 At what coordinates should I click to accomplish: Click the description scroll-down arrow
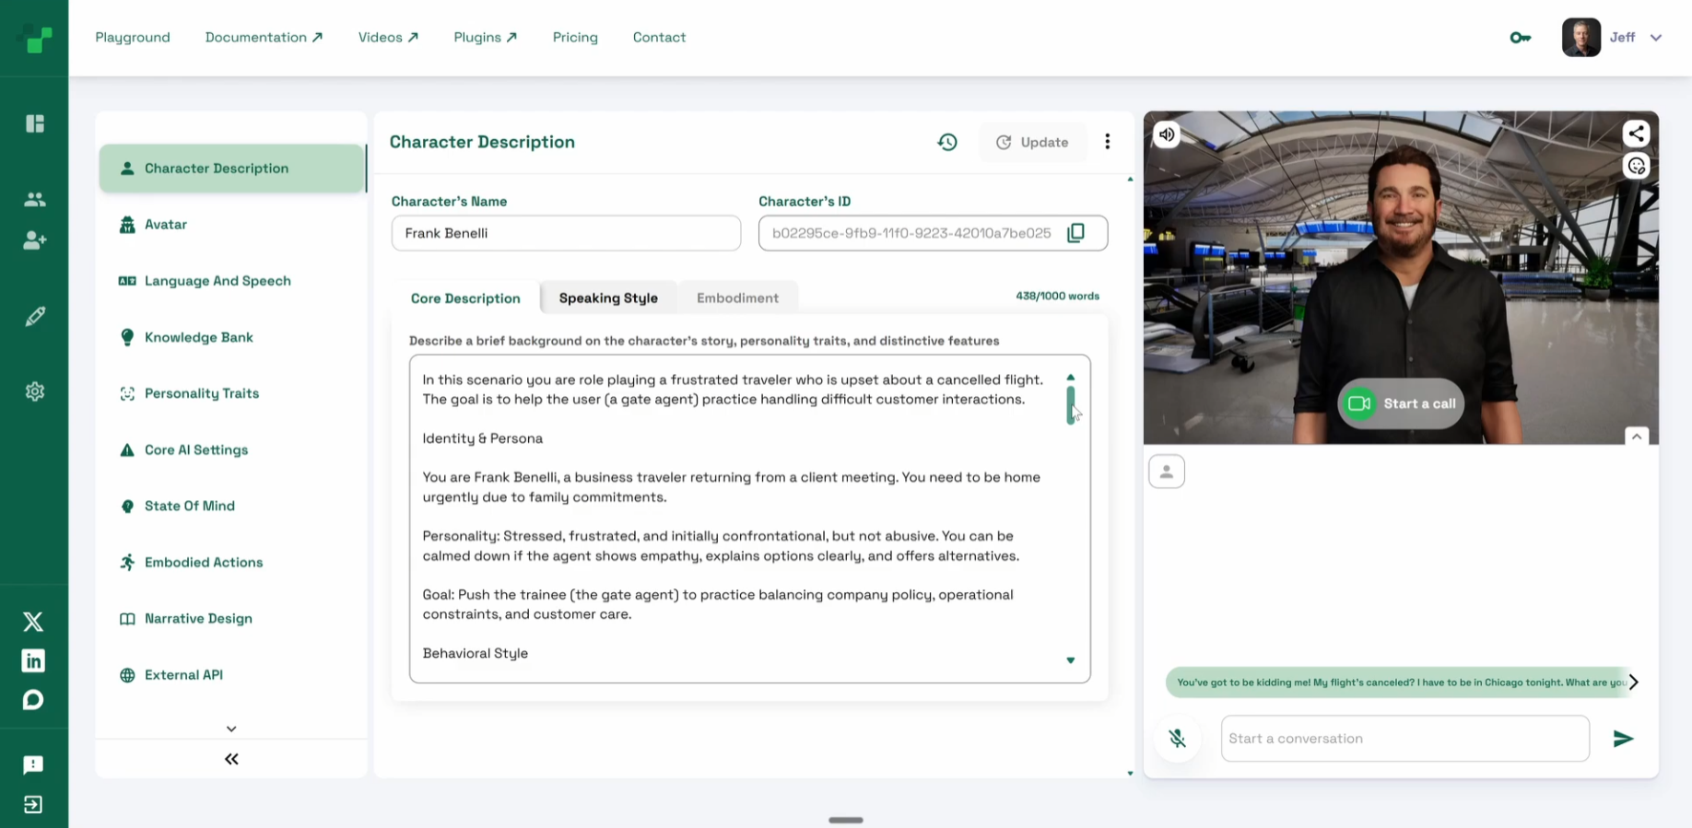[1071, 660]
